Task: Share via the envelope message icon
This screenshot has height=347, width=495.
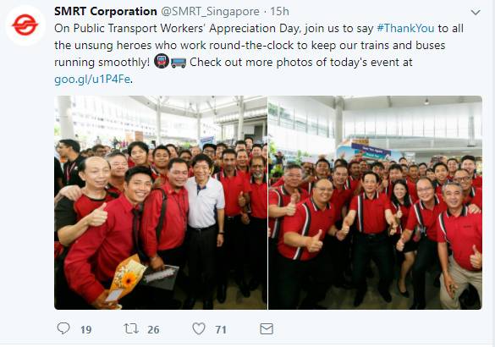Action: (267, 328)
